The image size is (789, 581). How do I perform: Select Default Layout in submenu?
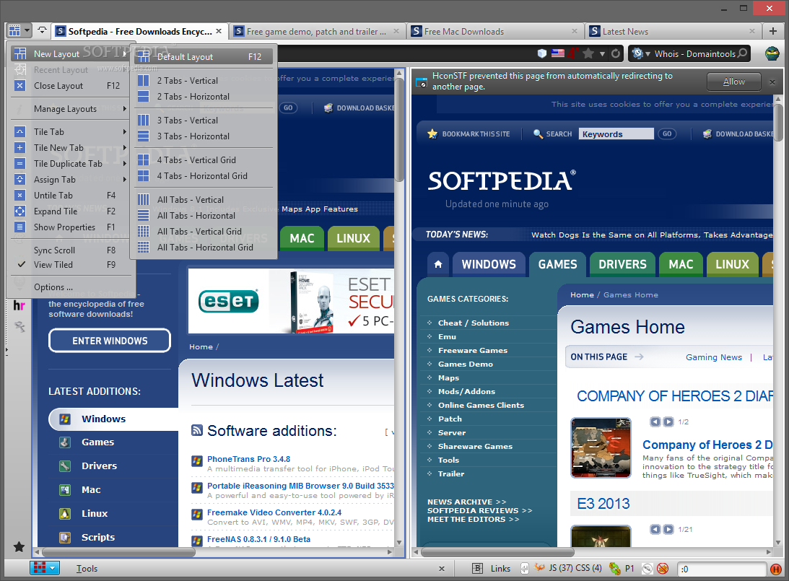pyautogui.click(x=204, y=57)
